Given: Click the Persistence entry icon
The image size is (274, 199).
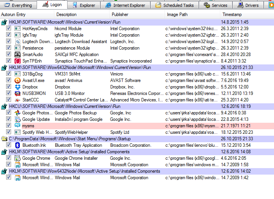Looking at the screenshot, I should click(x=18, y=48).
